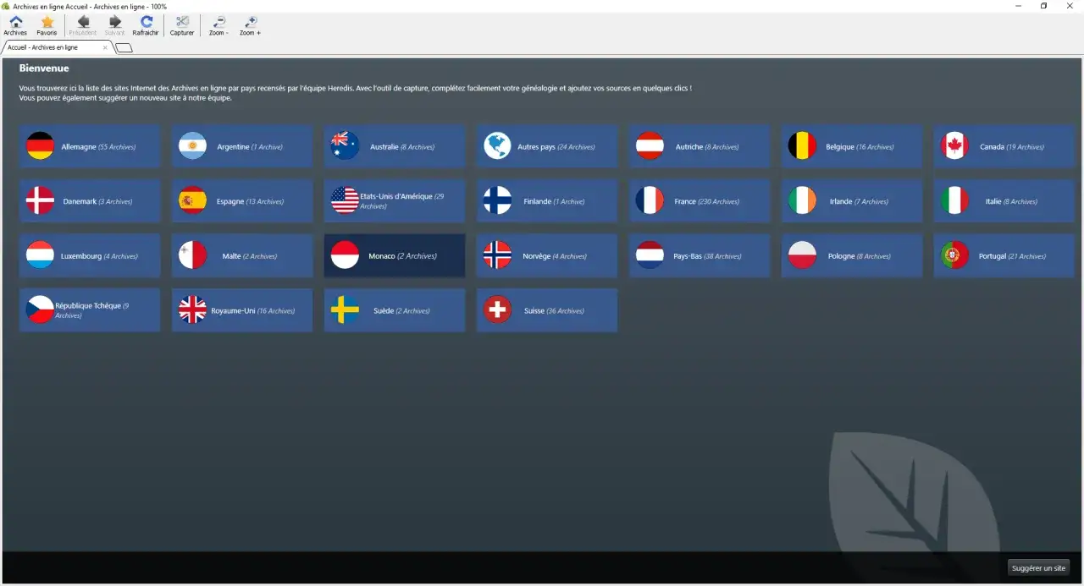1084x586 pixels.
Task: Click the Czech Republic flag icon
Action: point(40,310)
